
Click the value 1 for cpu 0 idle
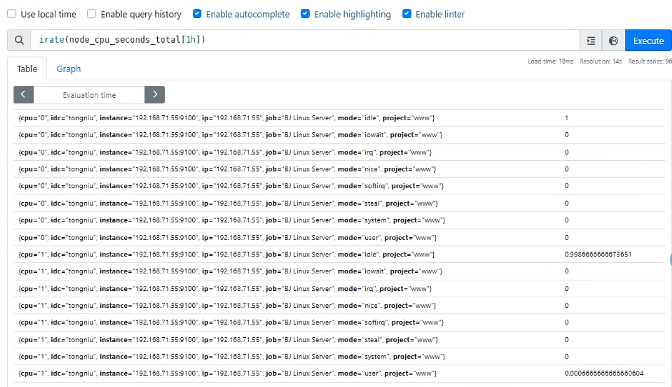click(566, 118)
